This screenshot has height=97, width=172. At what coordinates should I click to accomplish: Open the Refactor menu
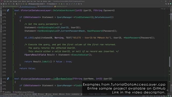coord(24,1)
